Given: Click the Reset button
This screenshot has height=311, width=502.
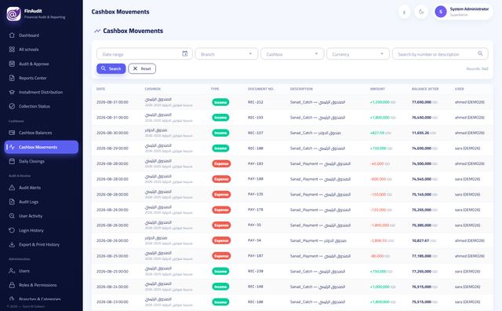Looking at the screenshot, I should [x=142, y=68].
